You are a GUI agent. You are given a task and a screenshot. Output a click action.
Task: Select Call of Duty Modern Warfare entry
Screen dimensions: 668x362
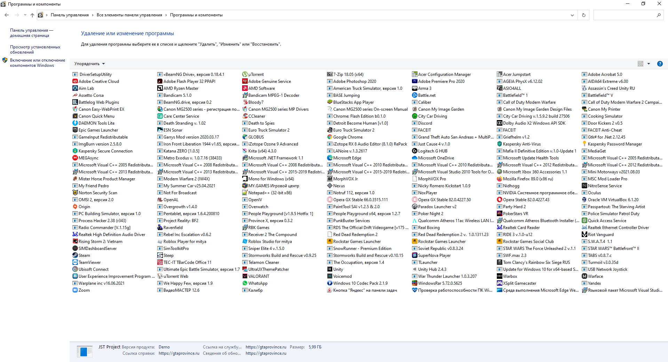(526, 102)
